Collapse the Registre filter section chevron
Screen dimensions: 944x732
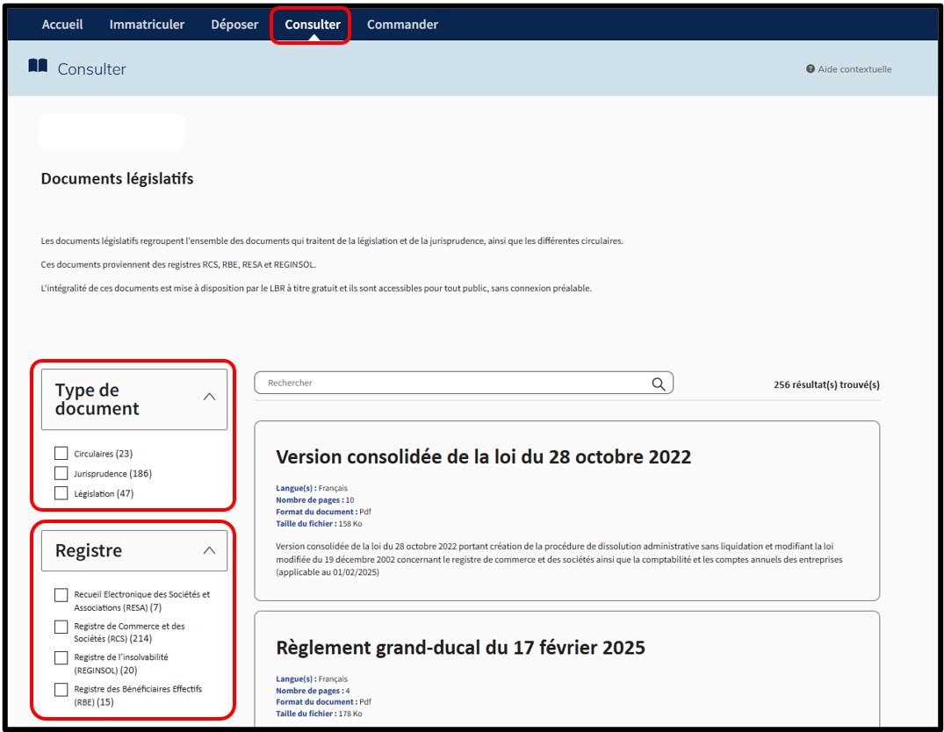coord(209,550)
